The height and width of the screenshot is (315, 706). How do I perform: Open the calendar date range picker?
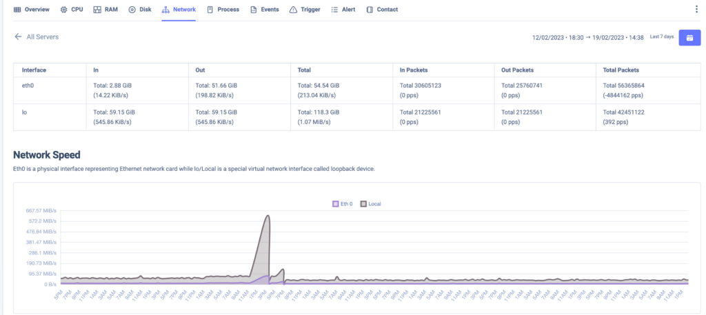689,38
